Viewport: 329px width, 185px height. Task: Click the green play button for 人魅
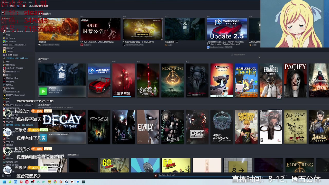pyautogui.click(x=43, y=91)
